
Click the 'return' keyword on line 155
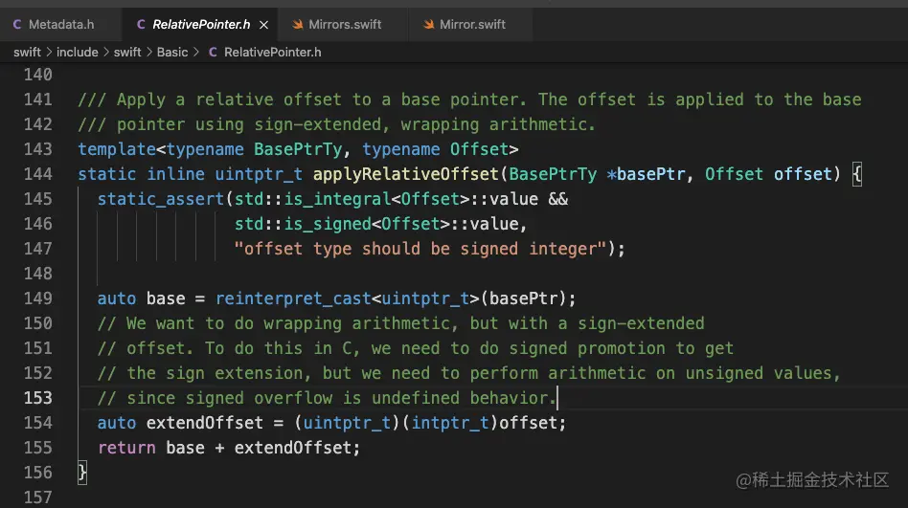click(126, 448)
